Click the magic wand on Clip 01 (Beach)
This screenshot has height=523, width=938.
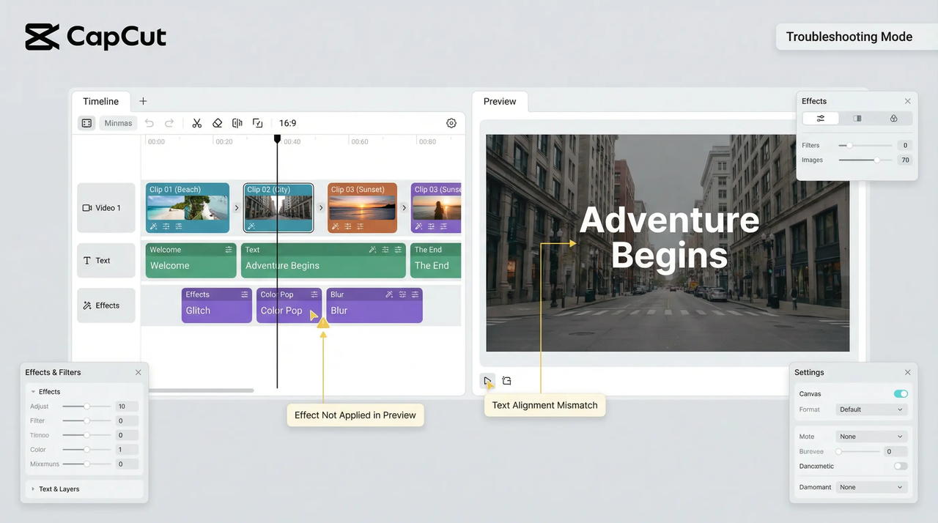pyautogui.click(x=154, y=226)
